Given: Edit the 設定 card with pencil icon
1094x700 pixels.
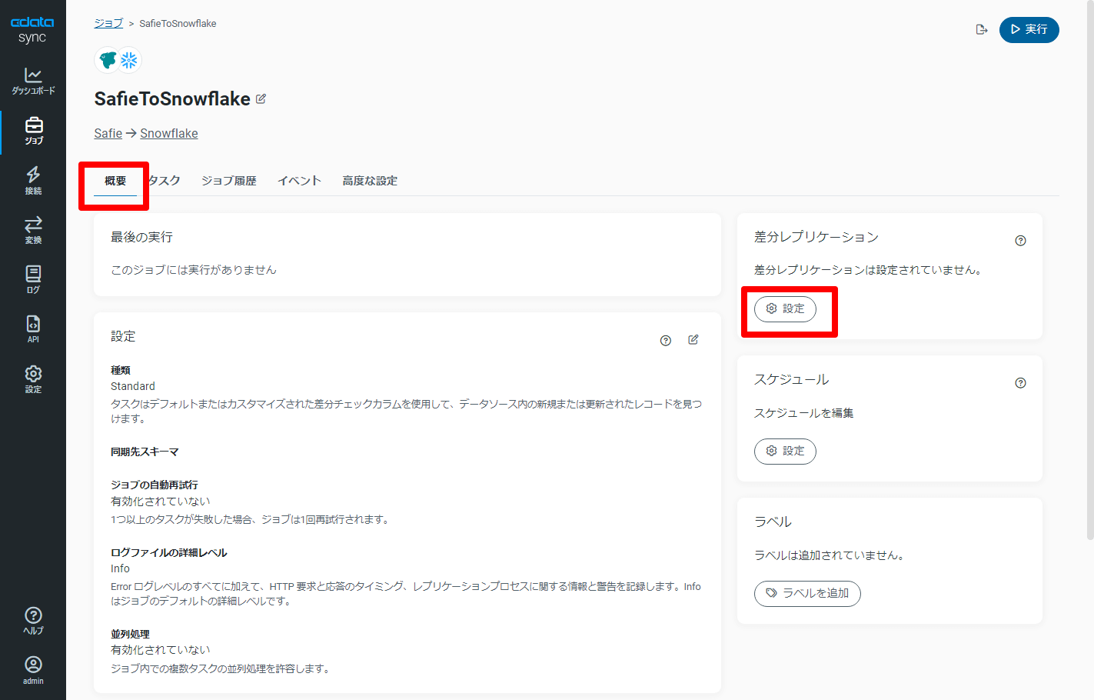Looking at the screenshot, I should (x=693, y=339).
